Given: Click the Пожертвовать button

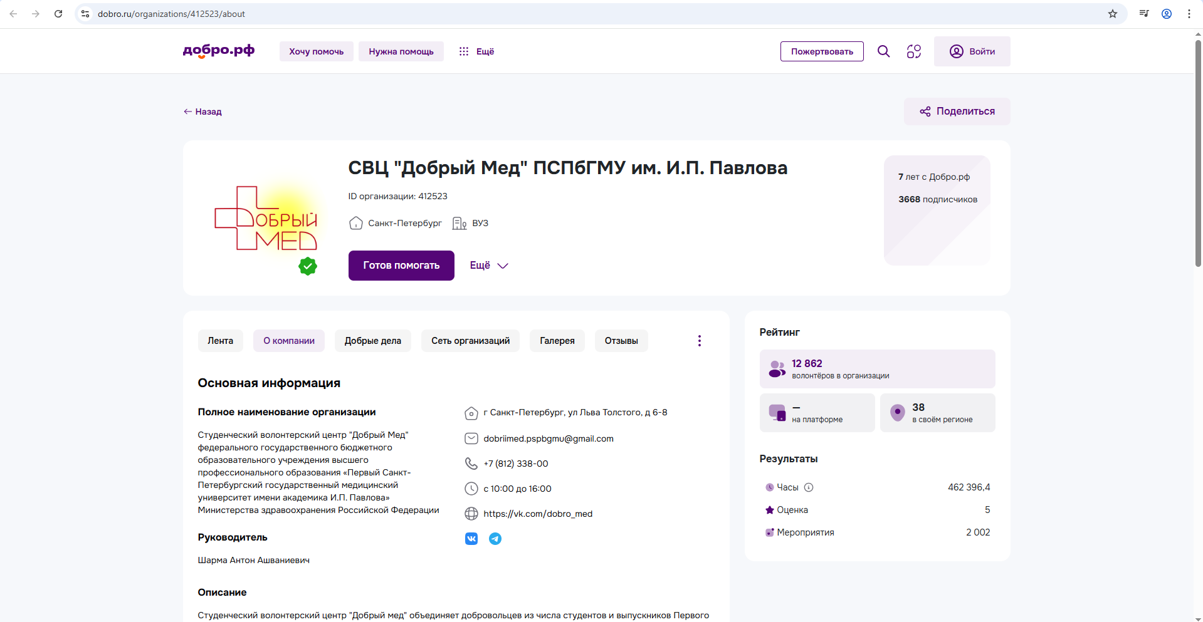Looking at the screenshot, I should [x=822, y=51].
